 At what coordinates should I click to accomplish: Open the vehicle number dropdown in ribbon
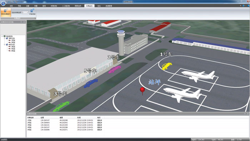[x=25, y=12]
